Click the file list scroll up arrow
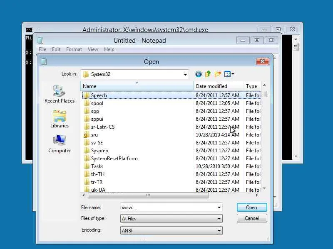 (x=264, y=85)
